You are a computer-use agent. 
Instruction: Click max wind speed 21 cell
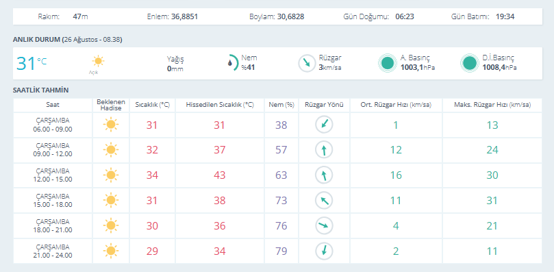[492, 225]
